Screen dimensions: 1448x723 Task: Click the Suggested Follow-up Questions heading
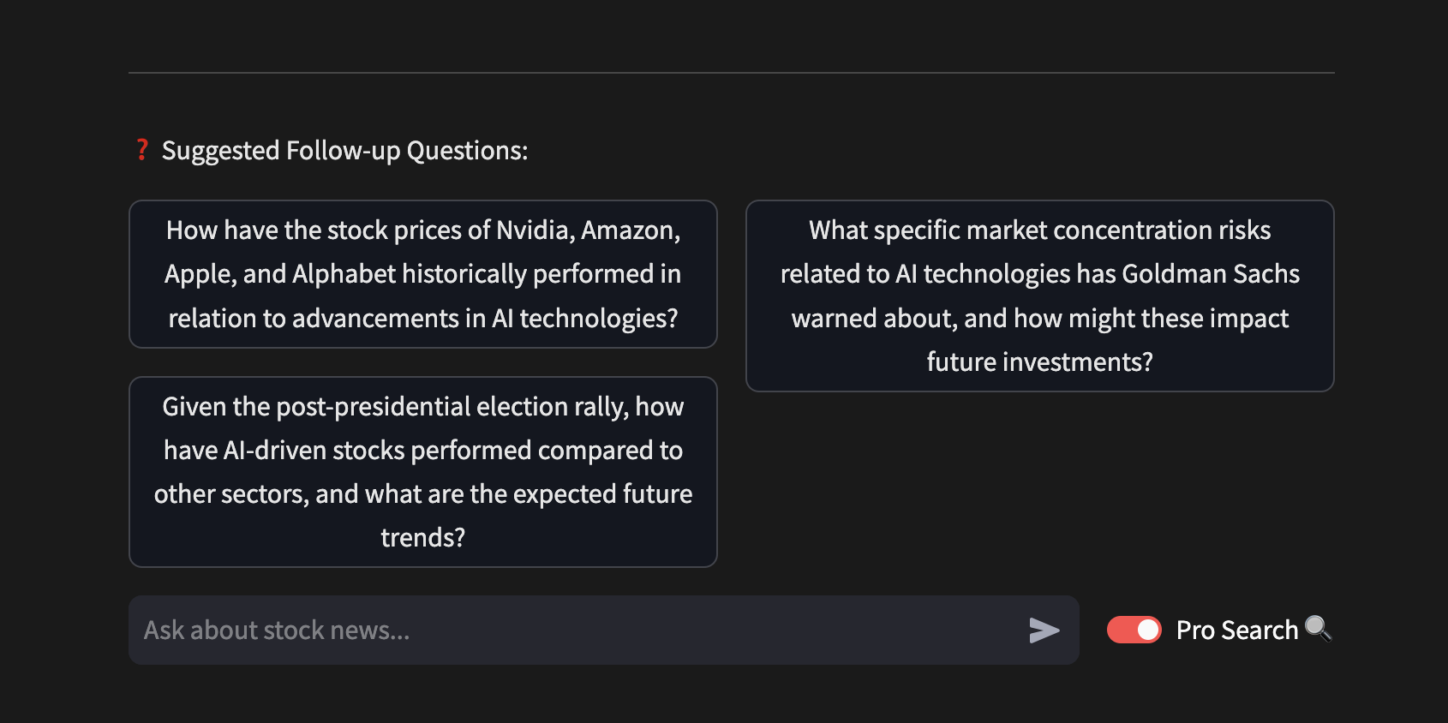[x=344, y=151]
